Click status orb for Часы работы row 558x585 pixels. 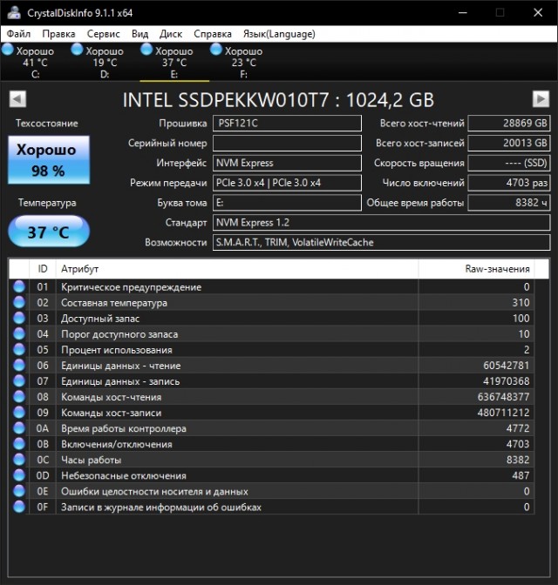19,460
